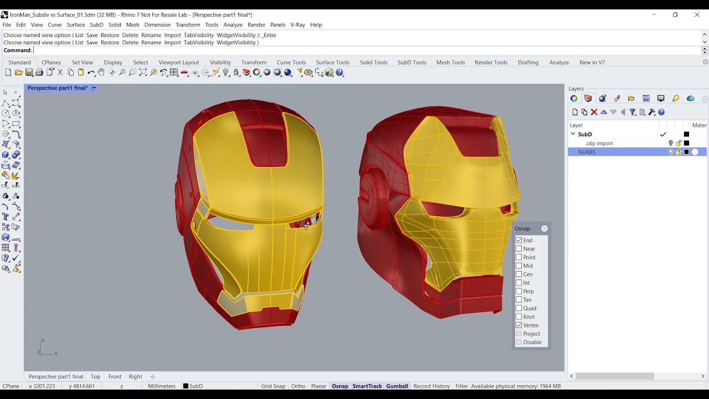Toggle SmartTrack in status bar

(x=367, y=386)
